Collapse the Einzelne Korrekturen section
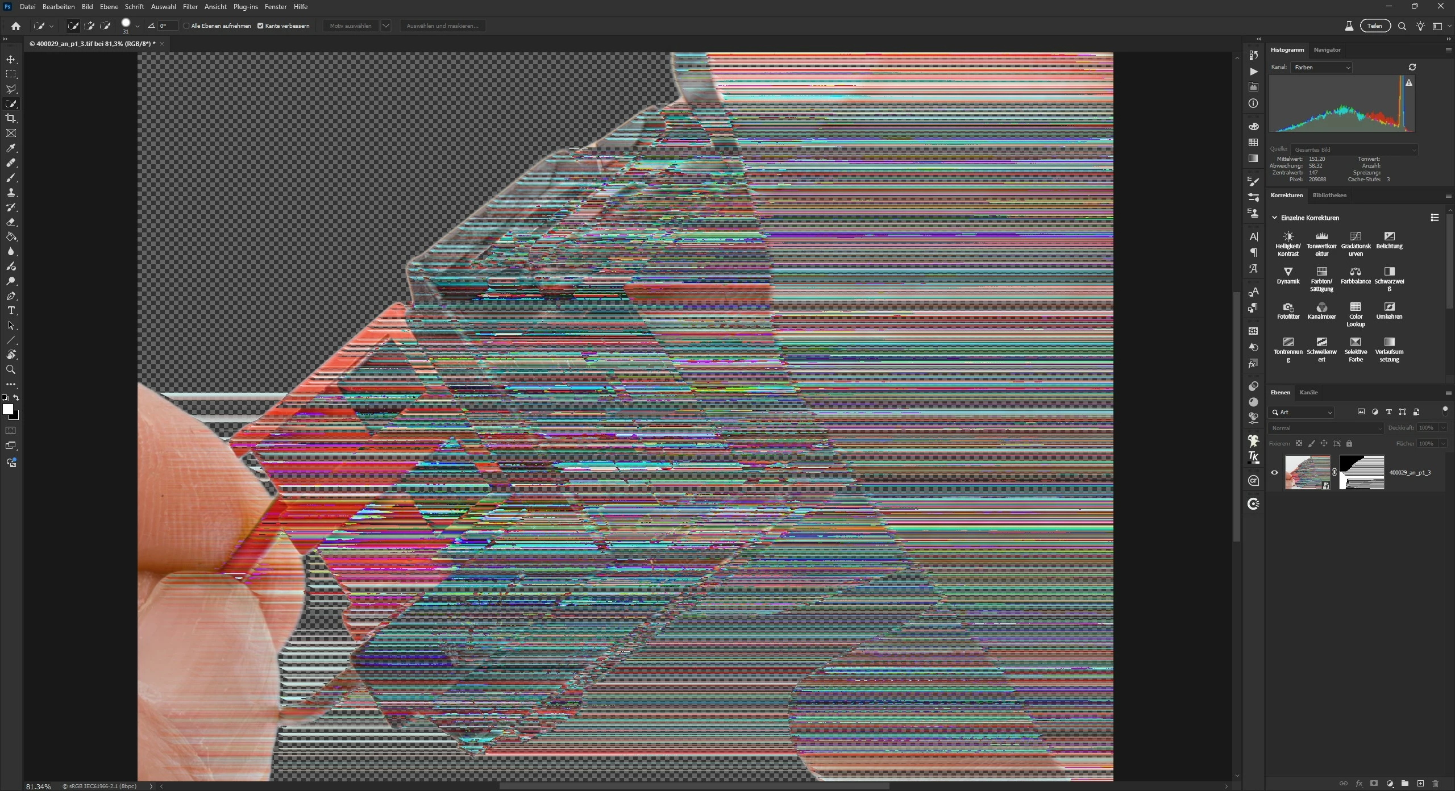Screen dimensions: 1455x791 [x=1274, y=218]
